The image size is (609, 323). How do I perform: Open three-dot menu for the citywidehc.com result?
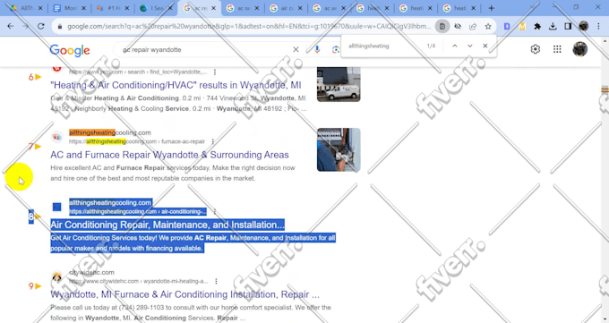(x=216, y=281)
